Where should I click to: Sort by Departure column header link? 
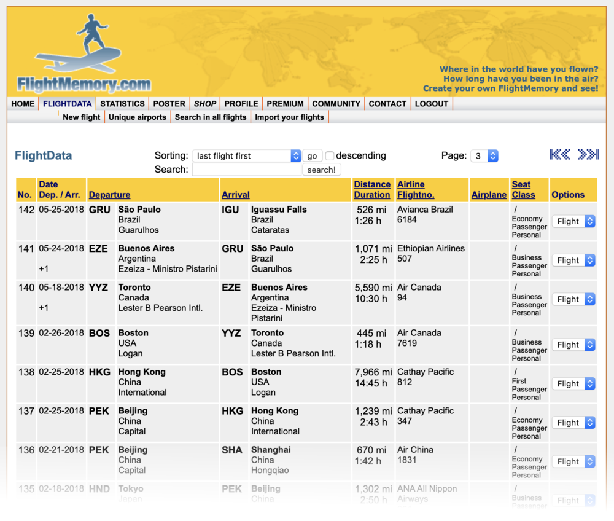click(109, 195)
